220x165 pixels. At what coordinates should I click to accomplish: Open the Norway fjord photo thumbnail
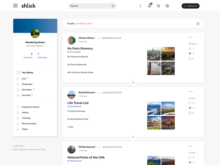tap(154, 108)
